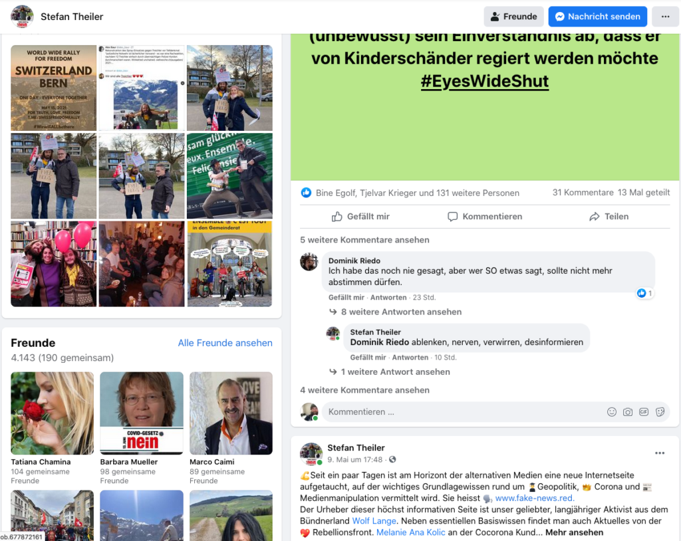This screenshot has width=681, height=541.
Task: Open Alle Freunde ansehen link
Action: pos(225,343)
